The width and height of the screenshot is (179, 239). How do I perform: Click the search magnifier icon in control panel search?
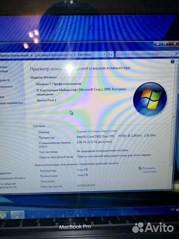point(176,54)
